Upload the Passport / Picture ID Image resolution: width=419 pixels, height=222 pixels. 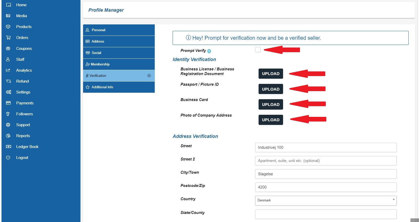pos(271,89)
